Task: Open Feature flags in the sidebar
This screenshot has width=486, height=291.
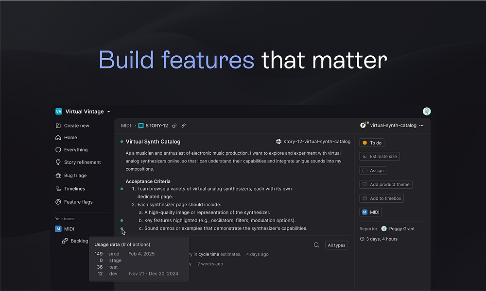Action: (78, 202)
